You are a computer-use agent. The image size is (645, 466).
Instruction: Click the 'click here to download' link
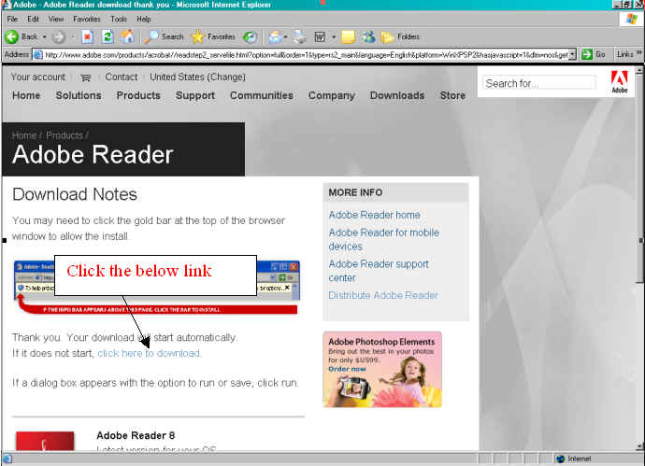point(149,353)
